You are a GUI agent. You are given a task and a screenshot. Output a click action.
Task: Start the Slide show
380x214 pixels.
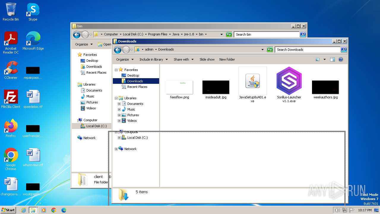tap(207, 59)
